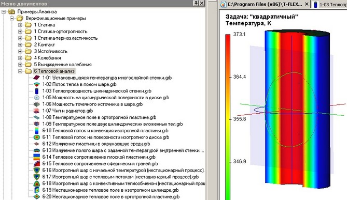
Task: Click the Примеры Анализа library root icon
Action: 11,11
